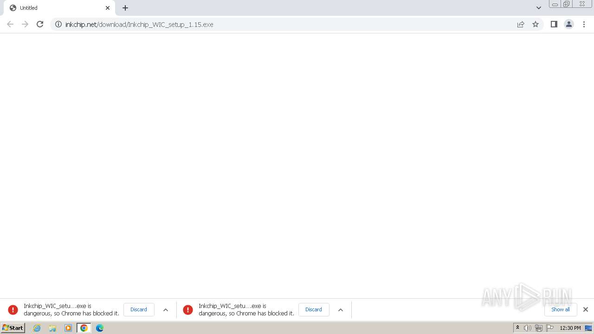The width and height of the screenshot is (594, 334).
Task: Open the volume control tray icon
Action: point(528,328)
